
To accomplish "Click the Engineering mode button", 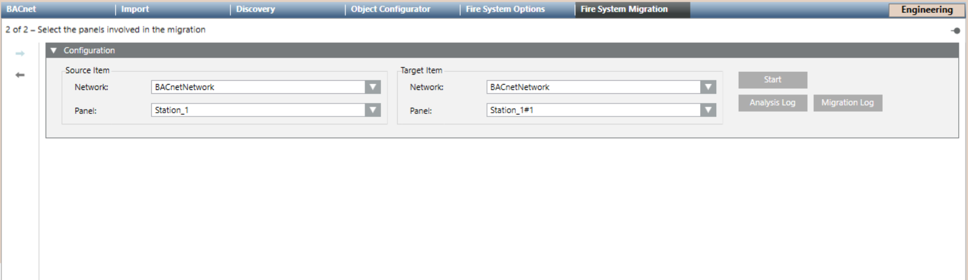I will click(x=926, y=10).
